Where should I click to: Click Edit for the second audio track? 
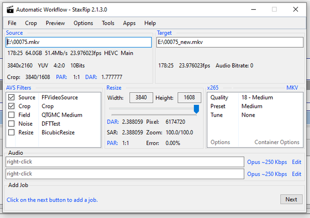pyautogui.click(x=296, y=174)
